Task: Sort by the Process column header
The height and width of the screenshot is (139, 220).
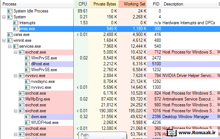Action: coord(37,4)
